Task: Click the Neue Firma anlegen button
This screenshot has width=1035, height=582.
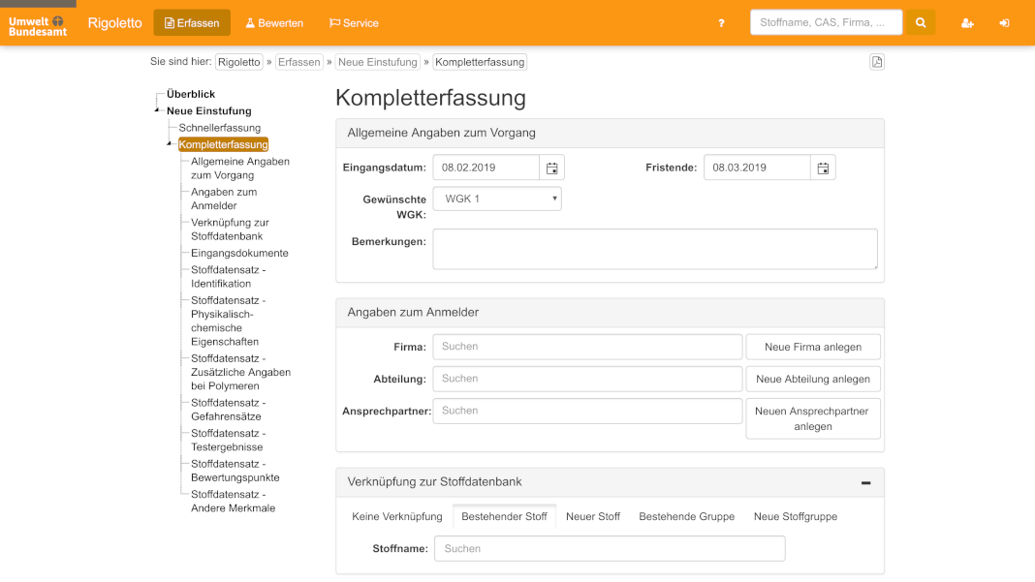Action: pos(813,347)
